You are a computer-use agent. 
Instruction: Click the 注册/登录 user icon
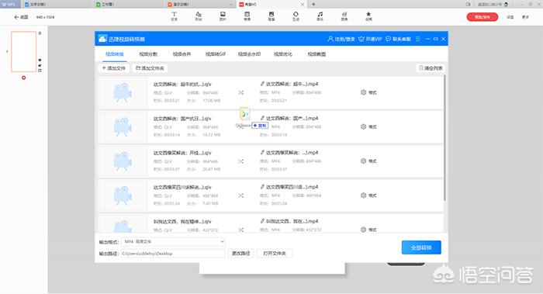330,39
